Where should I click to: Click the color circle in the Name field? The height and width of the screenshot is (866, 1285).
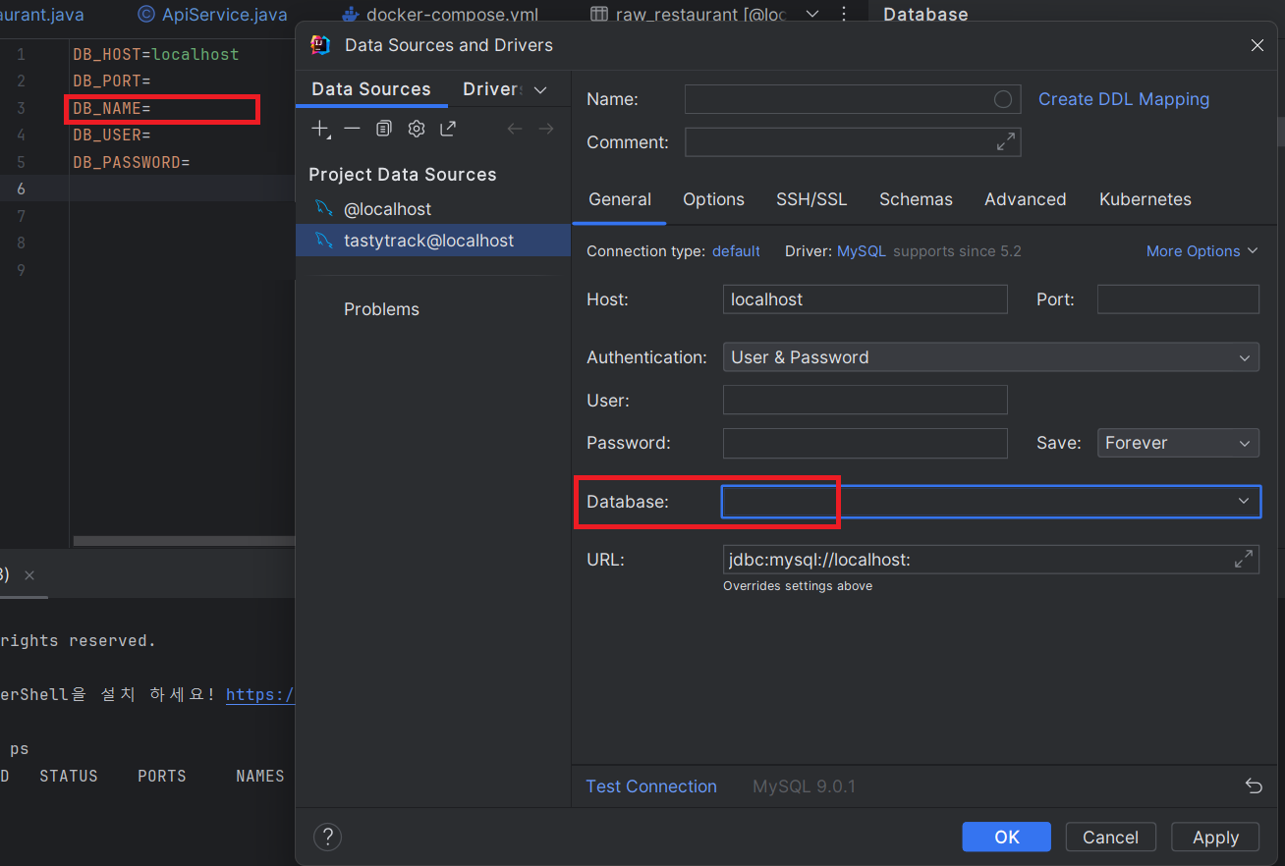(1003, 99)
